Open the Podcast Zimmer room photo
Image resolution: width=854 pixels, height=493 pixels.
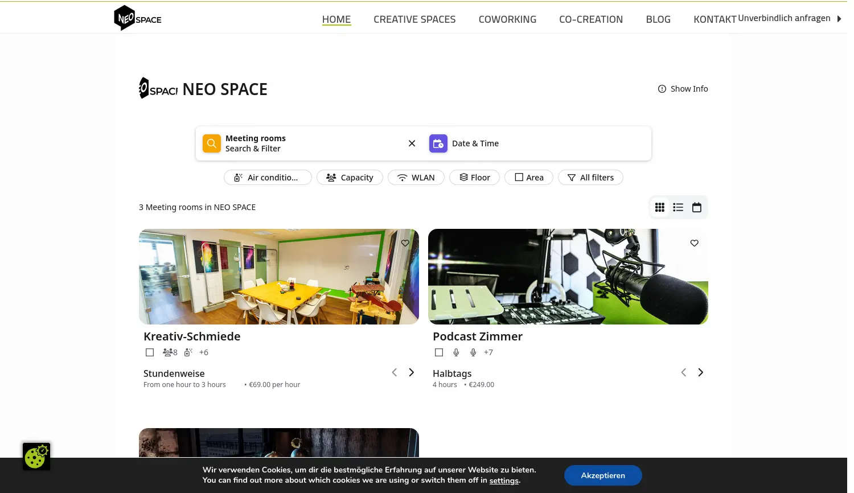[x=568, y=277]
